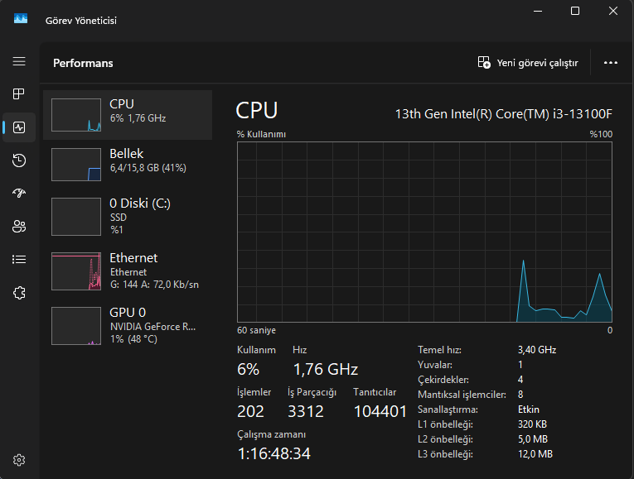Click the large CPU usage graph
The height and width of the screenshot is (479, 634).
tap(424, 232)
